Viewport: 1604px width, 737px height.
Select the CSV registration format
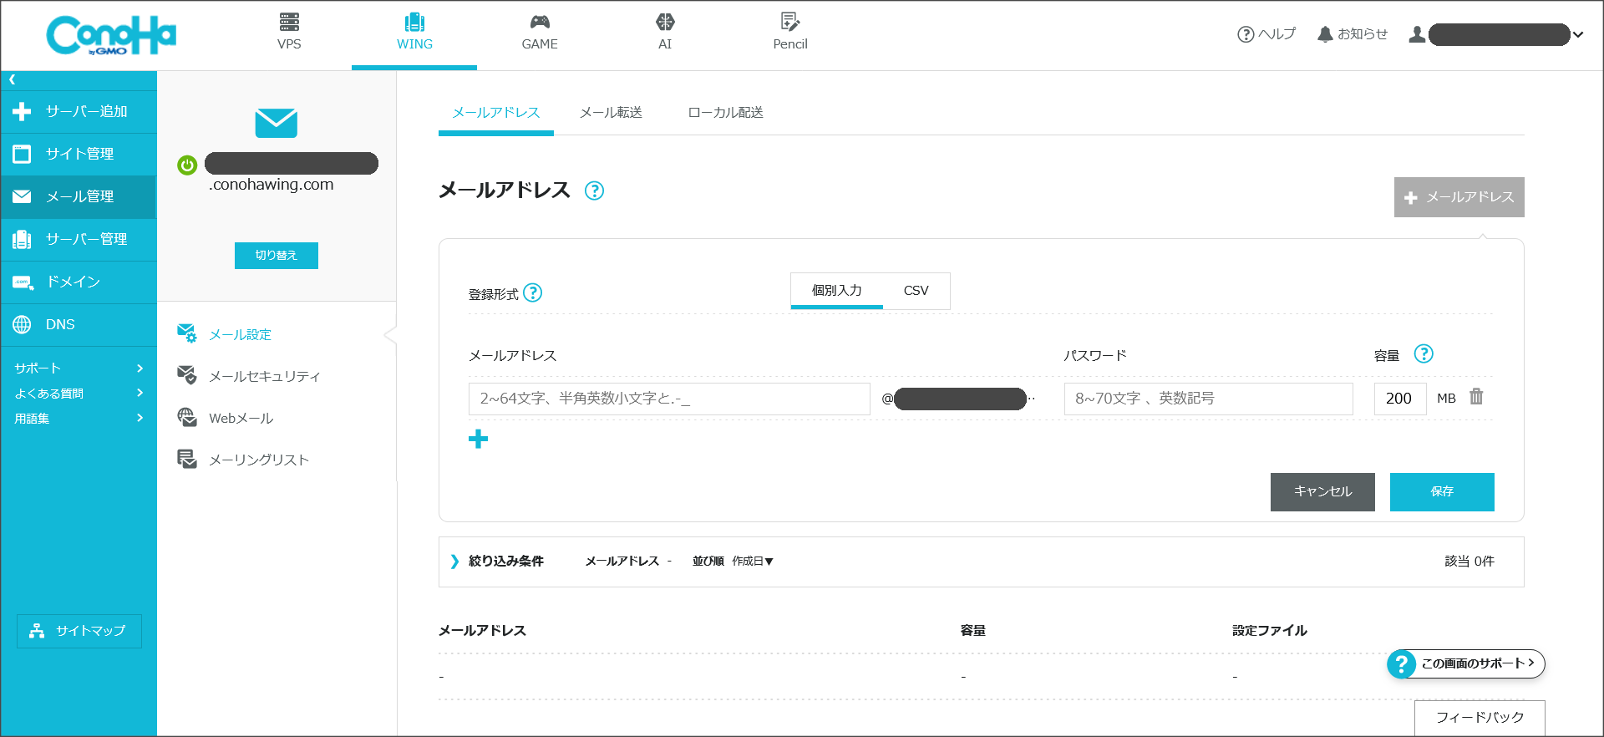tap(916, 291)
